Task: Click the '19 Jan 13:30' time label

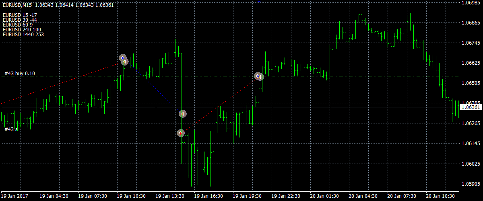Action: (x=169, y=196)
